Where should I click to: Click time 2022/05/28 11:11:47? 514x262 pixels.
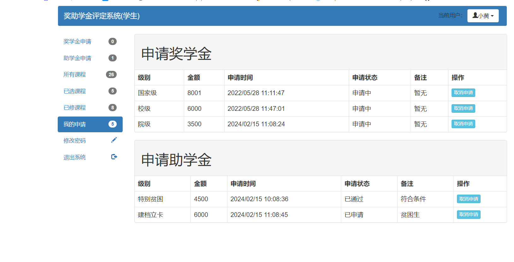pos(256,93)
